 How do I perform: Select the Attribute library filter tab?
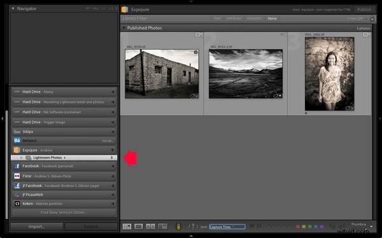[234, 18]
